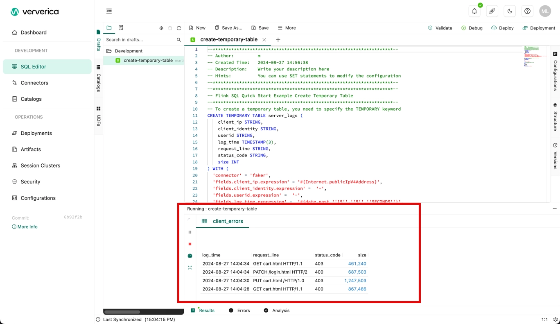
Task: Show the drafts folder view icon
Action: (x=109, y=28)
